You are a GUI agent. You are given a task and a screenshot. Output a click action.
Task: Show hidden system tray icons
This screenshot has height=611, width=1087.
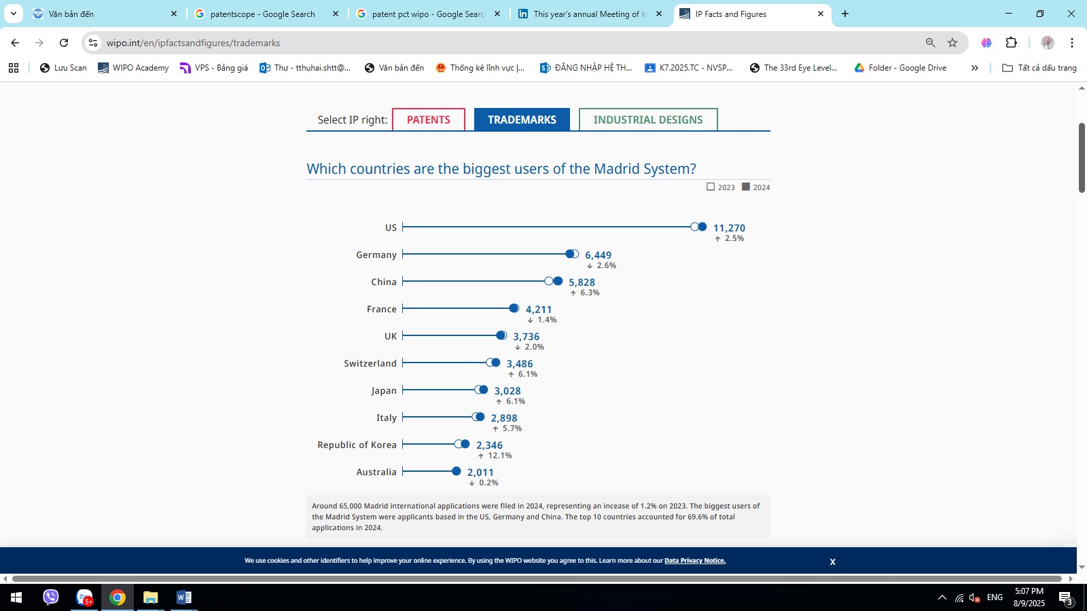click(x=942, y=597)
